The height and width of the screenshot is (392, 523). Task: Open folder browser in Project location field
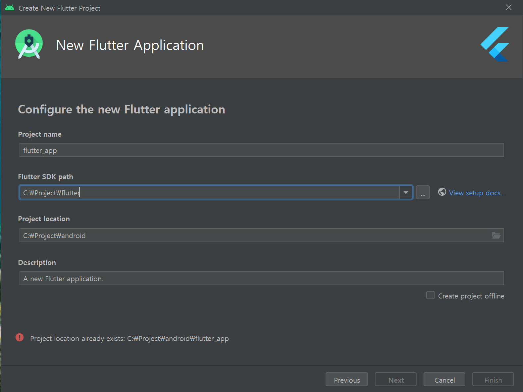tap(496, 235)
